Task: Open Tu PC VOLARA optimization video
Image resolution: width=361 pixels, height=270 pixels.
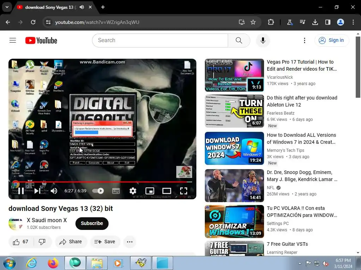Action: 302,212
